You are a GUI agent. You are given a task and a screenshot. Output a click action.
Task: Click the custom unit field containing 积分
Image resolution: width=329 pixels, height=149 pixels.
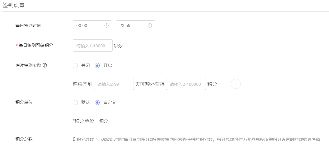click(111, 121)
